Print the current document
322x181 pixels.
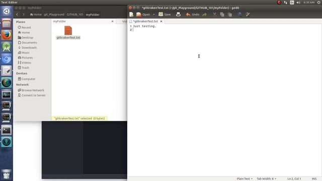[178, 15]
